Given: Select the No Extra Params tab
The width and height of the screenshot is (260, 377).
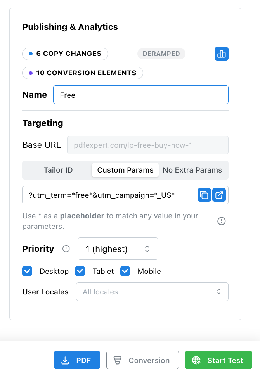Looking at the screenshot, I should point(192,170).
